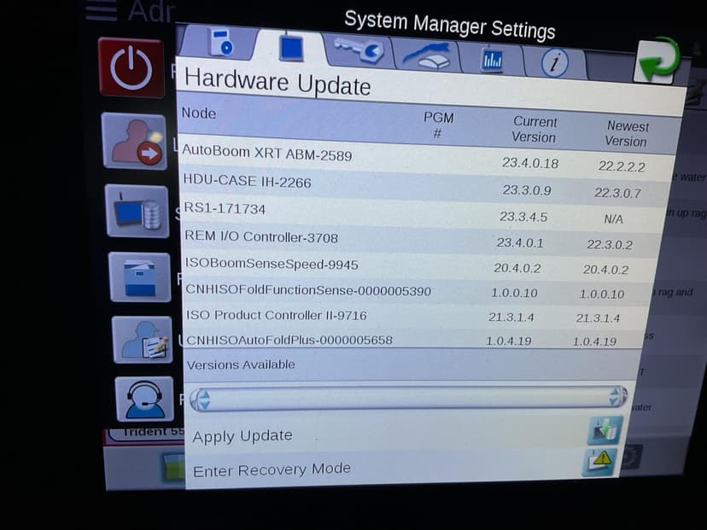Open the file cabinet manager icon

[x=140, y=277]
